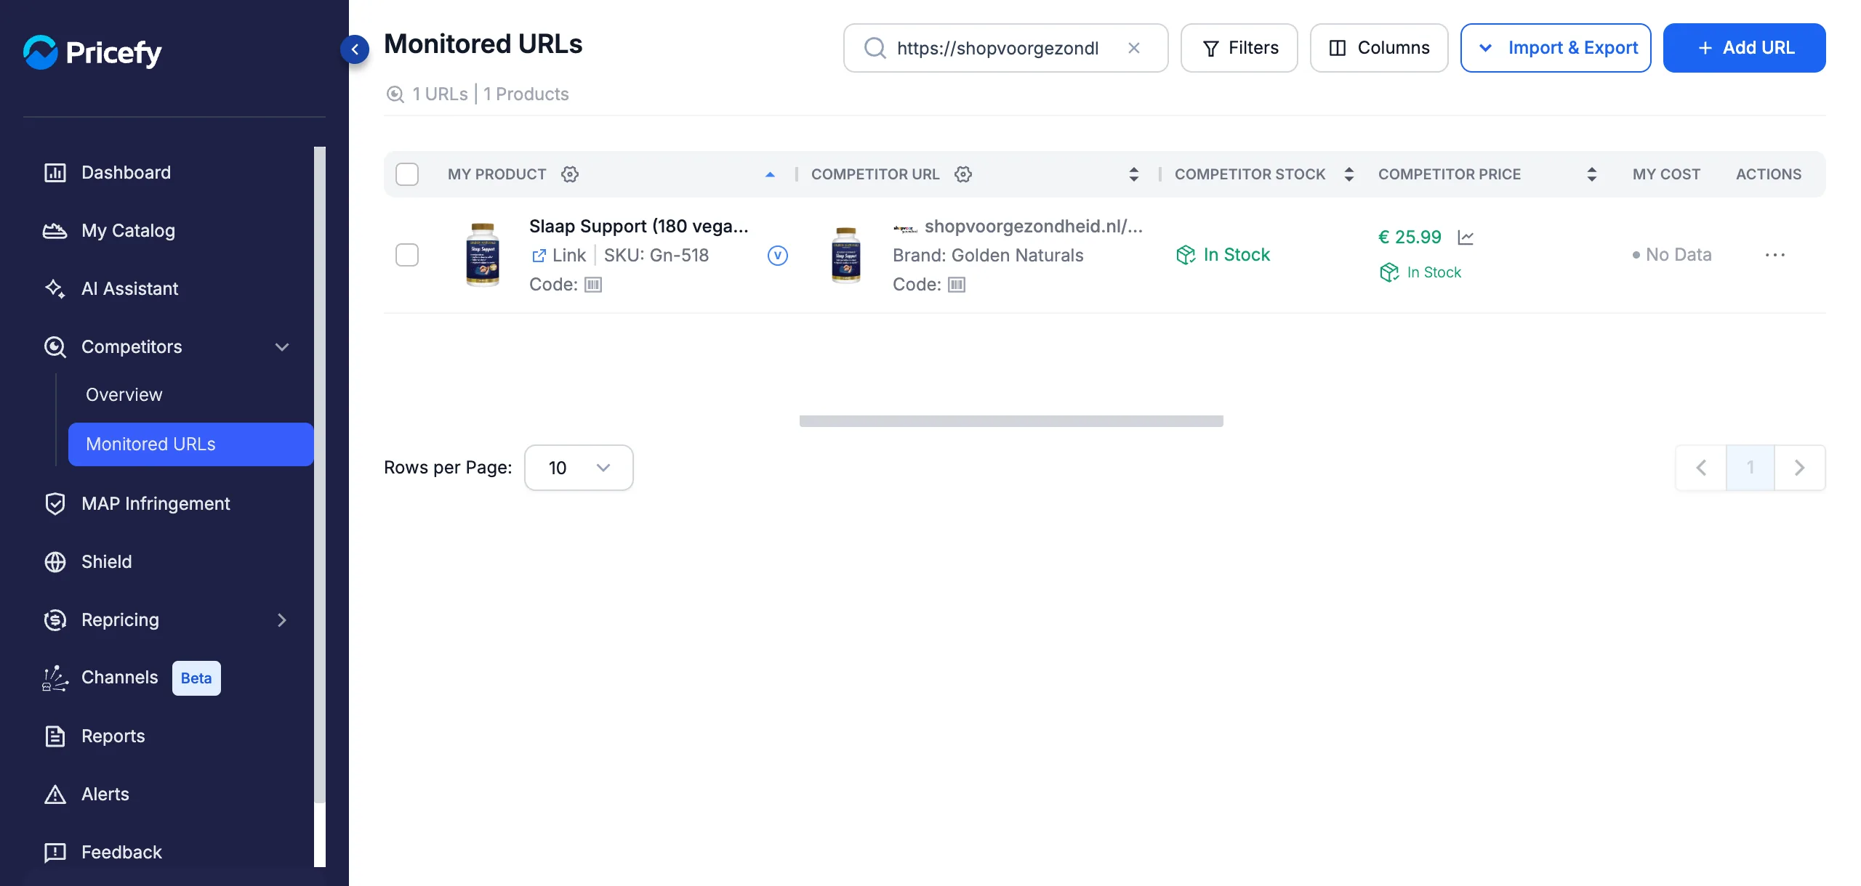Click competitor product bottle thumbnail

(846, 255)
